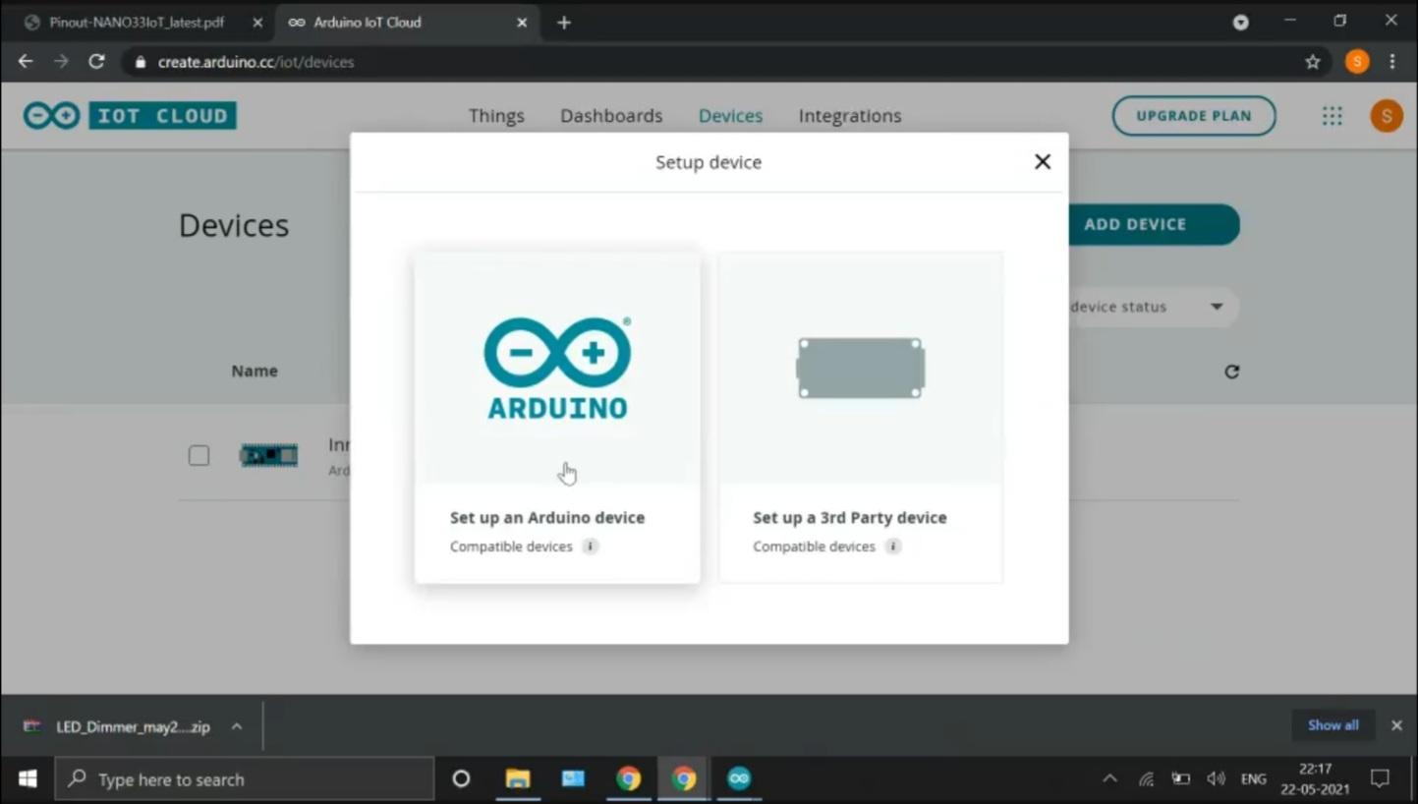This screenshot has width=1418, height=804.
Task: Close the Pinout-NANO33IoT_latest.pdf tab
Action: 257,23
